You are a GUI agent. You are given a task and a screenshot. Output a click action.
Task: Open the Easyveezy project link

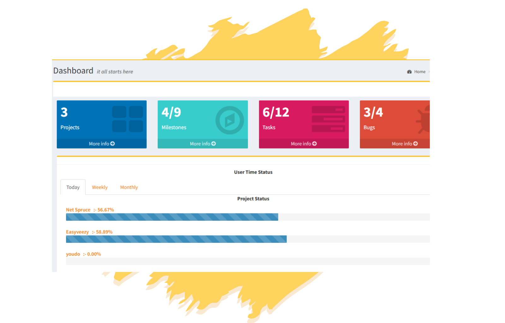click(x=77, y=232)
